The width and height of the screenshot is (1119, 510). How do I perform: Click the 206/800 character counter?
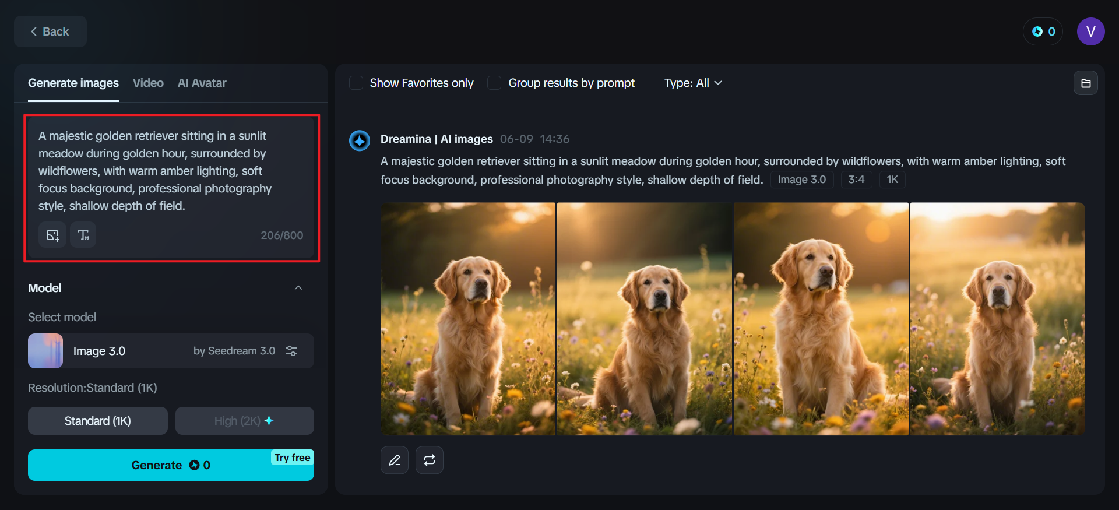pos(282,235)
